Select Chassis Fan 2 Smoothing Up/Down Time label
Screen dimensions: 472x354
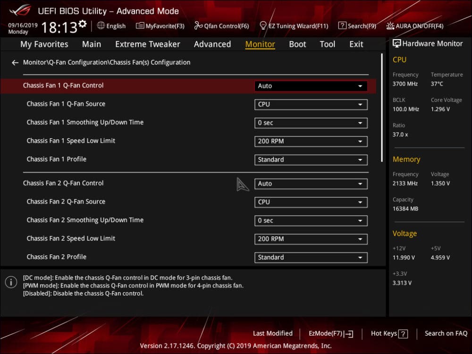tap(85, 220)
